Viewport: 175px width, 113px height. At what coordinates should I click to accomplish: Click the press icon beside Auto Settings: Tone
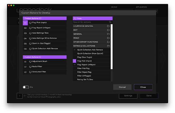[30, 33]
